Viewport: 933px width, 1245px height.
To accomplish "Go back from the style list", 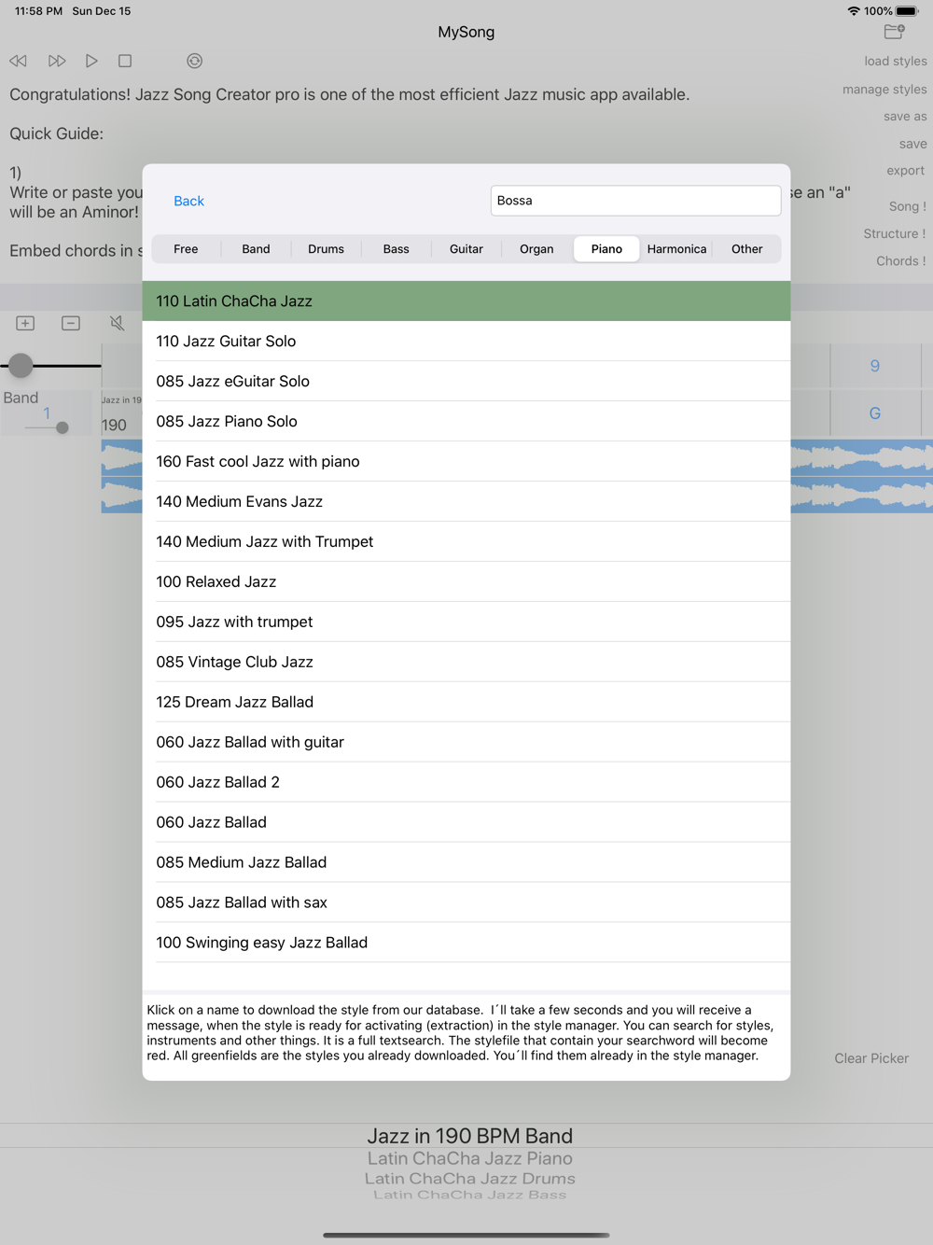I will coord(188,201).
